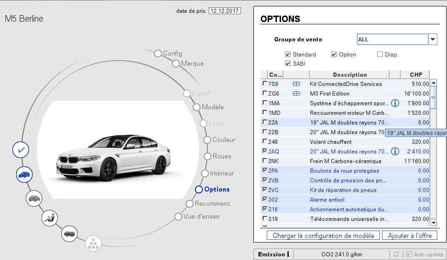The width and height of the screenshot is (447, 260).
Task: Tick checkbox for 248 Volant chauffant
Action: coord(264,142)
